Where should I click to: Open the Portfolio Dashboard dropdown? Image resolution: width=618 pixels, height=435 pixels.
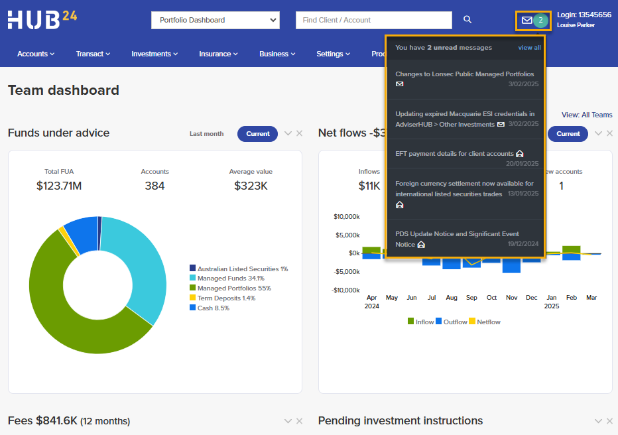[216, 20]
